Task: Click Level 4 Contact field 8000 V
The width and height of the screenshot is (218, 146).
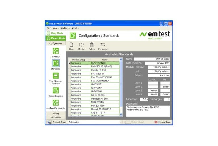Action: [153, 94]
